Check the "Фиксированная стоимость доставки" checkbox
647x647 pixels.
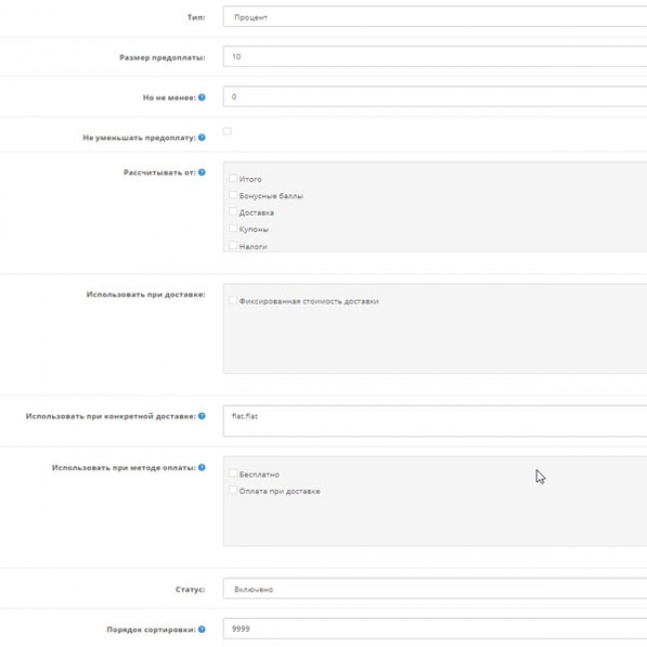[x=233, y=301]
